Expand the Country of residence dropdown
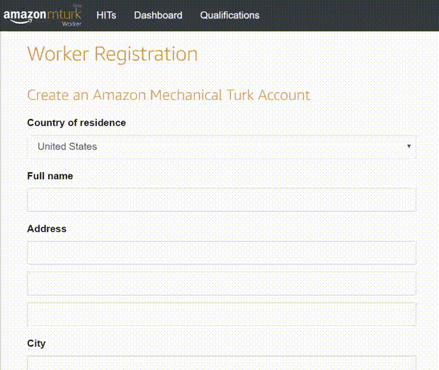 point(221,147)
